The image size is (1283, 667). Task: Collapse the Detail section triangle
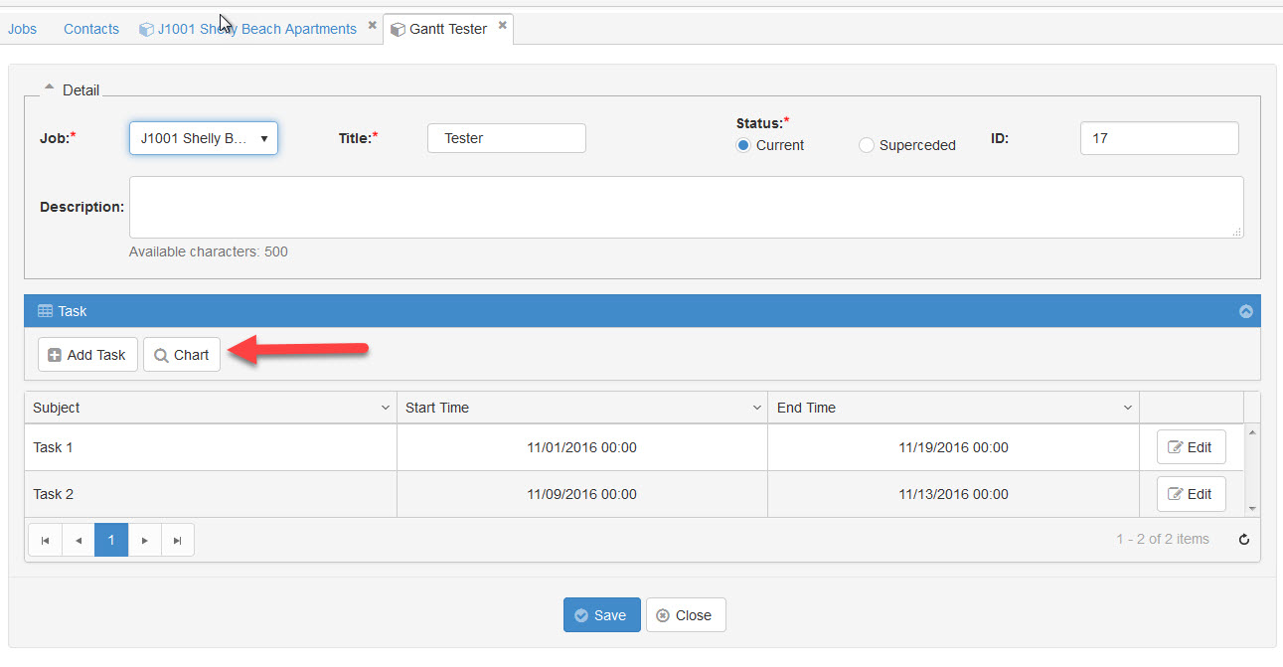pyautogui.click(x=49, y=87)
